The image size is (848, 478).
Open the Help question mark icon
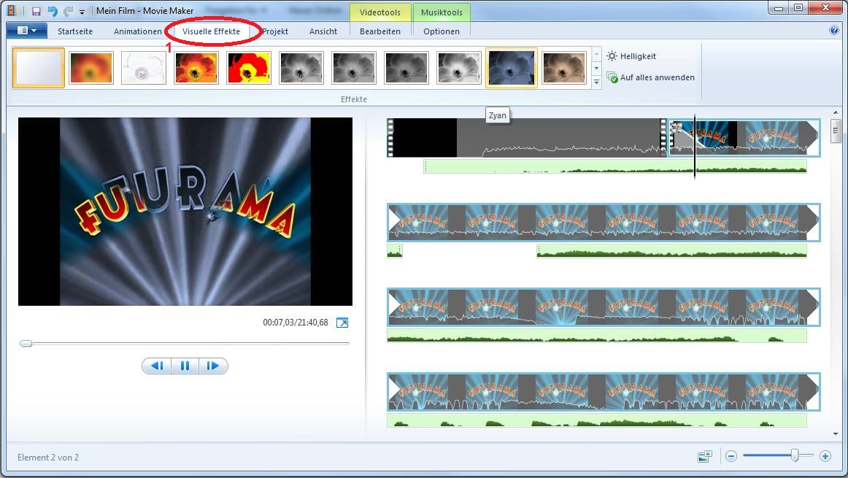[834, 31]
